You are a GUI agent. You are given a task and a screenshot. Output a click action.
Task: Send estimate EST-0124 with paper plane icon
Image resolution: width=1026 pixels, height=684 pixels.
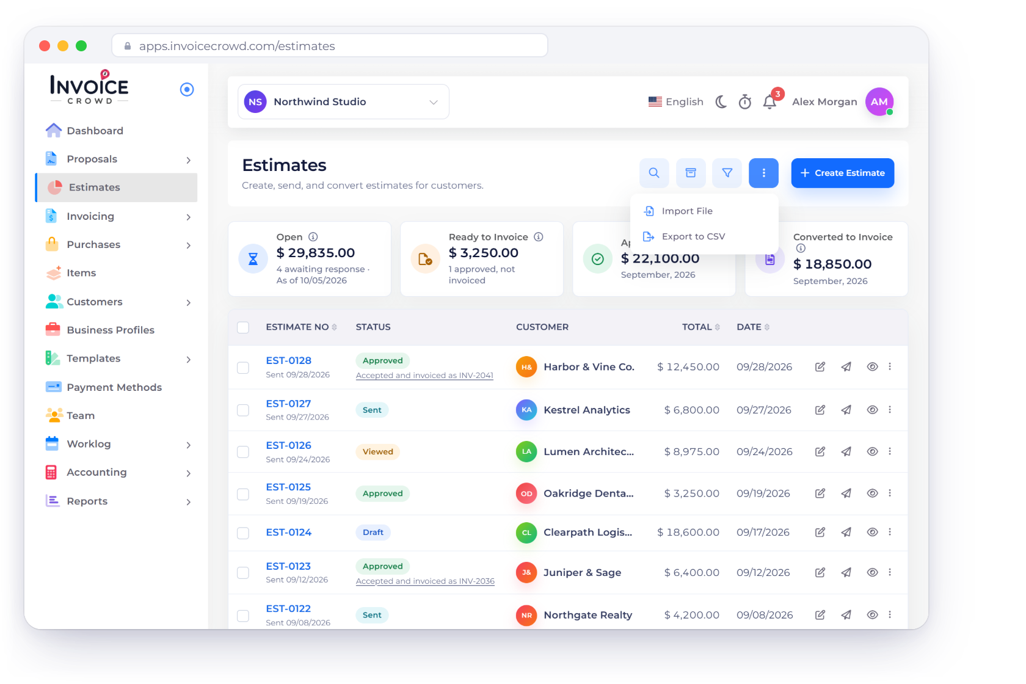pyautogui.click(x=846, y=533)
